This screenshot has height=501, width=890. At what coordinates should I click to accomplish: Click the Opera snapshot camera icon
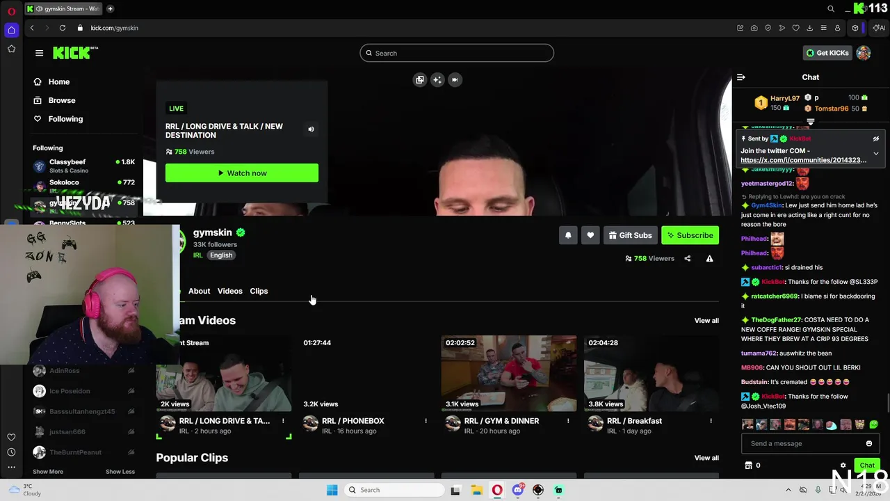(754, 28)
